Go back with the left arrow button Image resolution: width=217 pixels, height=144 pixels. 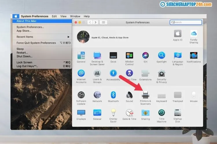click(90, 22)
